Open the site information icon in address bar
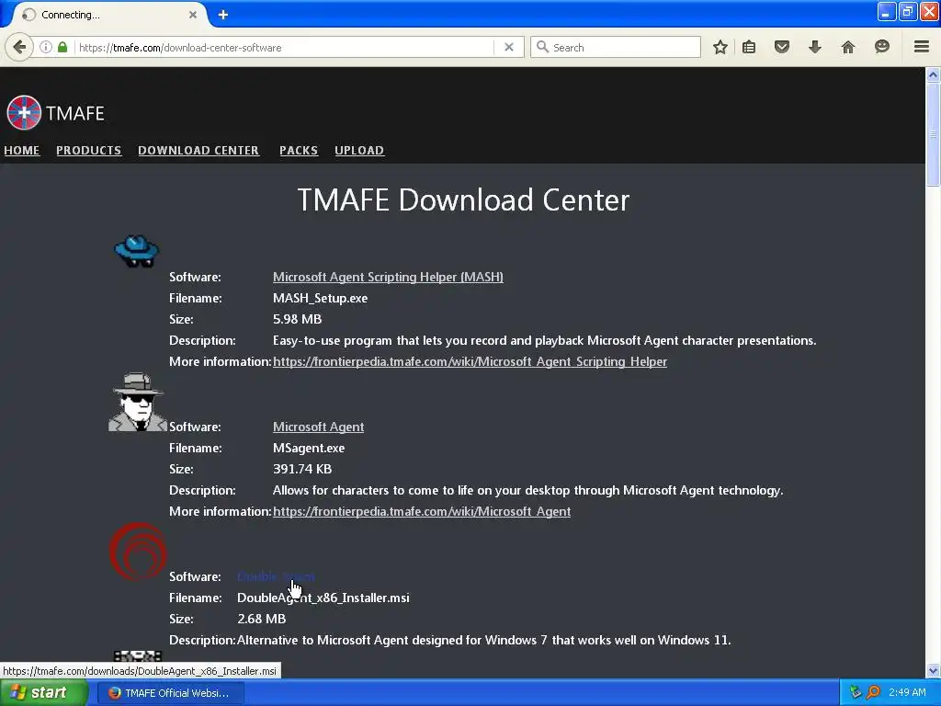Image resolution: width=941 pixels, height=706 pixels. [x=46, y=47]
